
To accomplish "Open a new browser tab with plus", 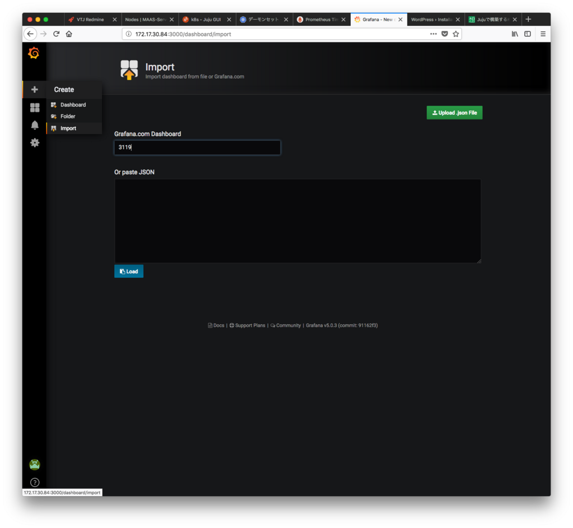I will click(528, 20).
